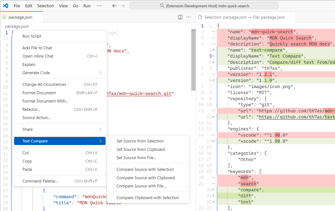
Task: Click the "version": "1.1.0" added line
Action: pyautogui.click(x=276, y=80)
